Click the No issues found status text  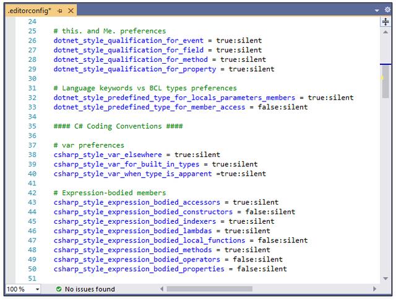(x=90, y=289)
